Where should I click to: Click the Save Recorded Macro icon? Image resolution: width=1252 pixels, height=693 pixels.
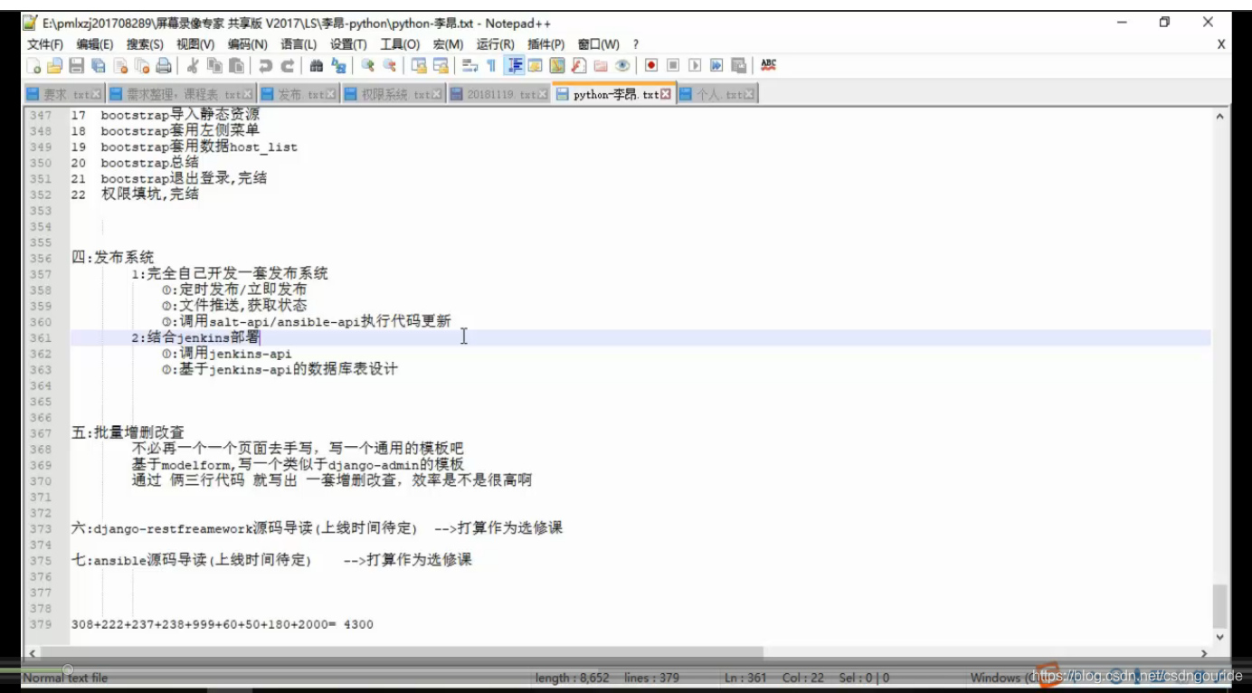click(738, 65)
